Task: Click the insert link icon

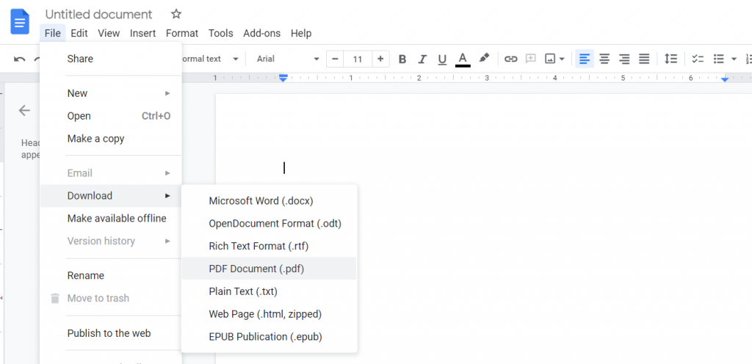Action: (510, 59)
